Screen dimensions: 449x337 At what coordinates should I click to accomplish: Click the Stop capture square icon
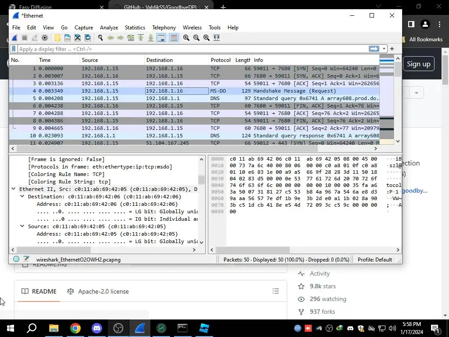(x=25, y=38)
